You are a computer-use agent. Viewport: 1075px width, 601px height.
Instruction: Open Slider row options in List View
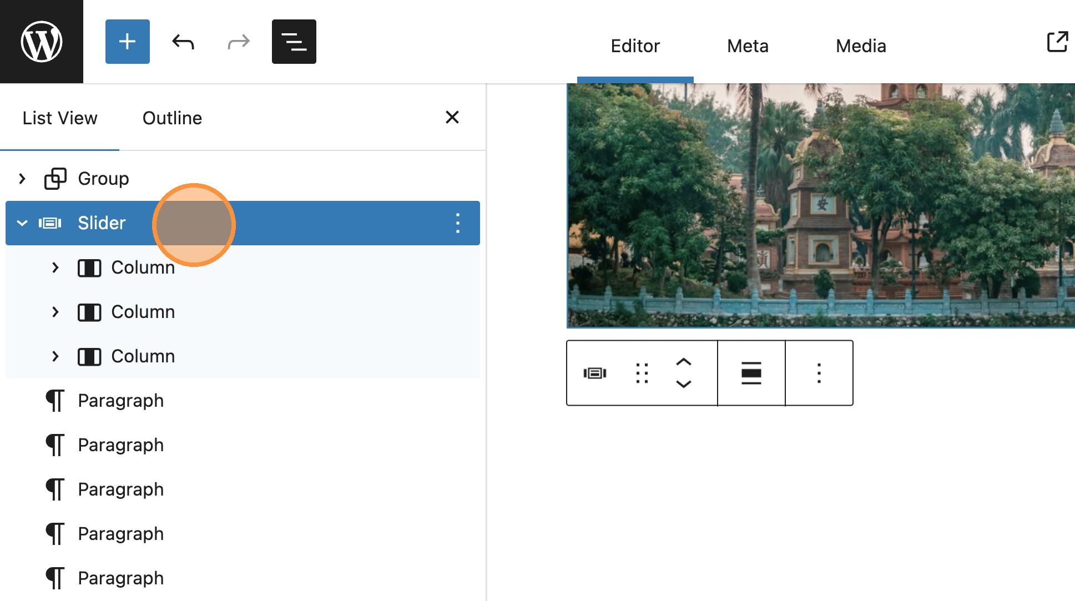(x=458, y=223)
